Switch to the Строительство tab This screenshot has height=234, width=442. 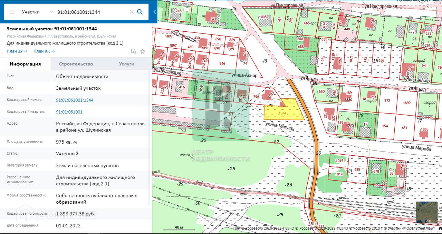76,64
